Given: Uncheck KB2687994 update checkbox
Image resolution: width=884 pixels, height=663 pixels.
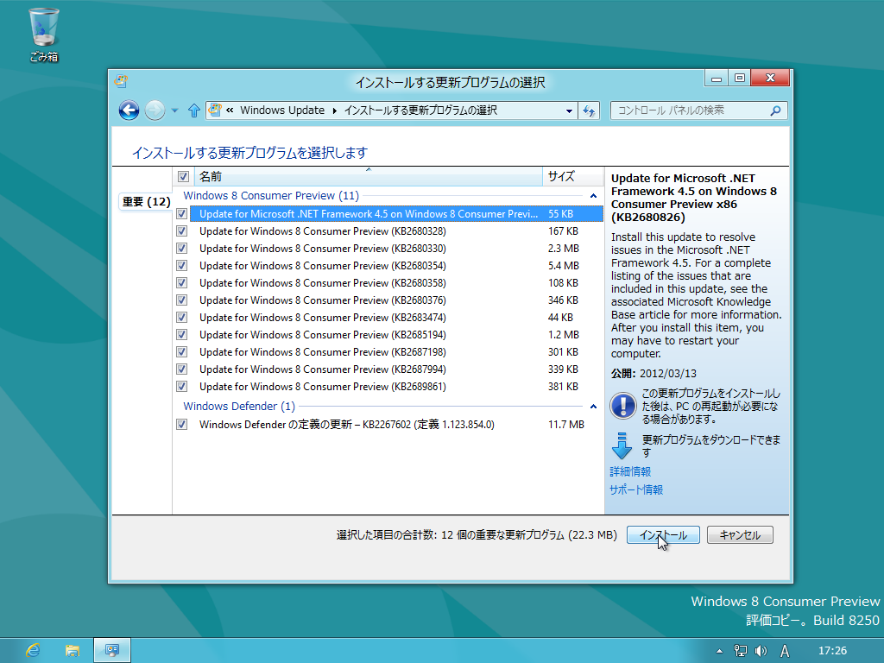Looking at the screenshot, I should [181, 369].
